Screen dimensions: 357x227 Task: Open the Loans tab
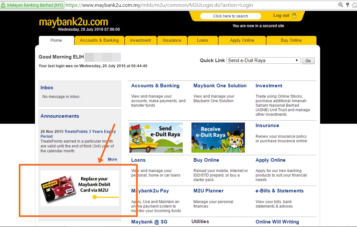(202, 40)
